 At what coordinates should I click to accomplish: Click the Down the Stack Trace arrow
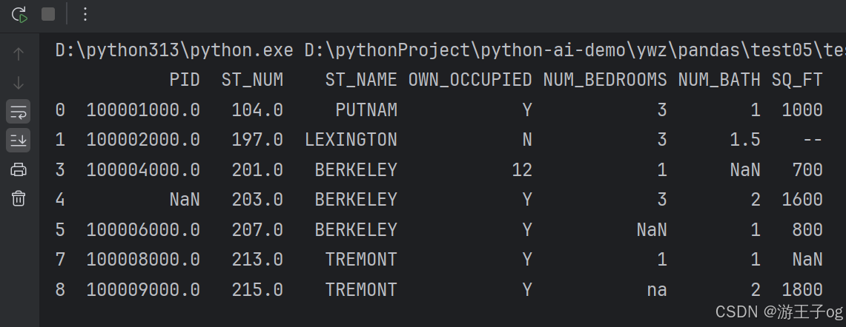tap(19, 83)
